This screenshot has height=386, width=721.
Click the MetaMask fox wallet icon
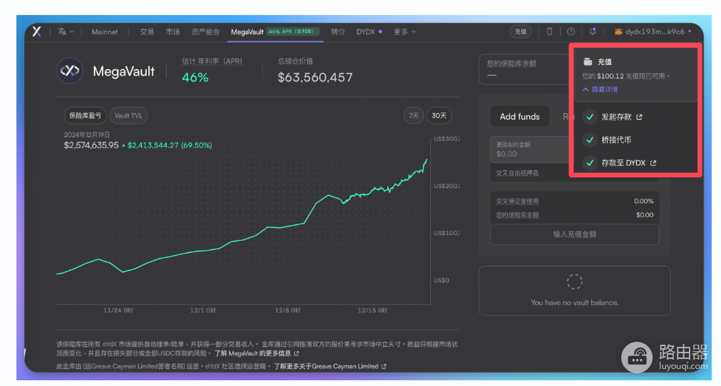click(x=618, y=32)
